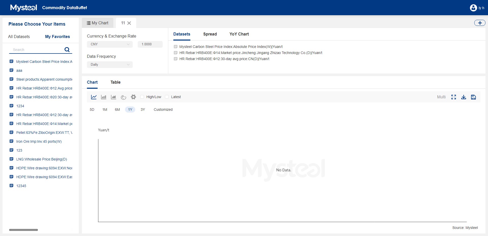This screenshot has width=488, height=236.
Task: Switch to All Datasets list
Action: 19,37
